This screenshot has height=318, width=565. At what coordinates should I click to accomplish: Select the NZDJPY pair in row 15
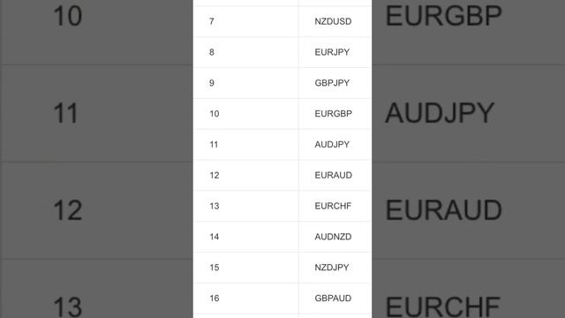332,268
